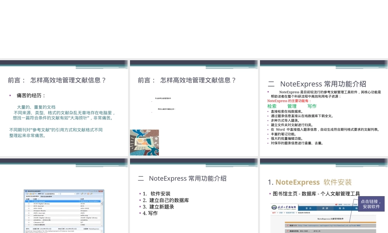The image size is (388, 233).
Task: Click the ASME Digital Library row in the database screenshot
Action: pos(63,217)
